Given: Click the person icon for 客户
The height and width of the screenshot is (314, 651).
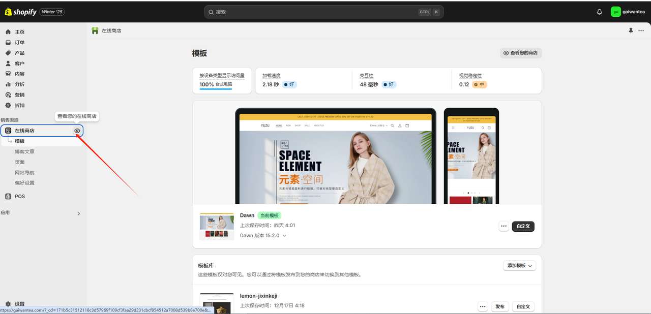Looking at the screenshot, I should [8, 64].
